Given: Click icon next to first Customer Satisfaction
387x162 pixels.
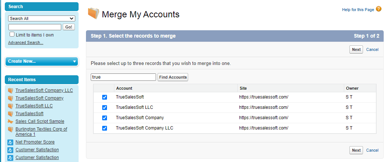Looking at the screenshot, I should coord(10,150).
